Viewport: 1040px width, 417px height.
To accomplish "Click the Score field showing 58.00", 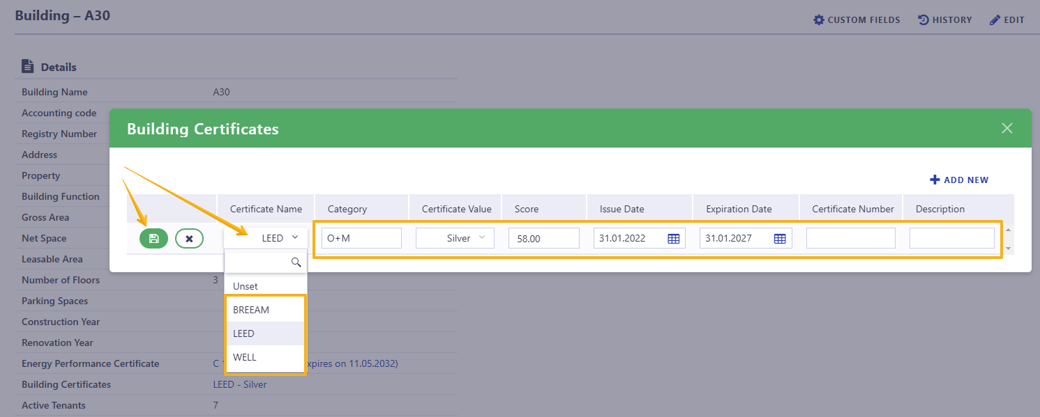I will point(544,238).
